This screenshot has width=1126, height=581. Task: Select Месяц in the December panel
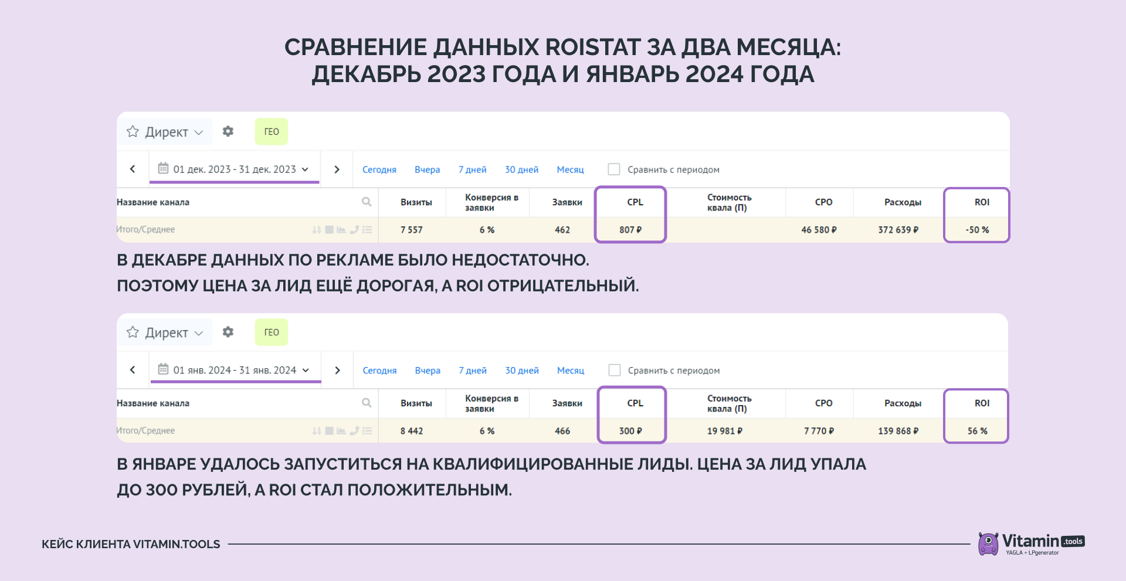tap(571, 169)
